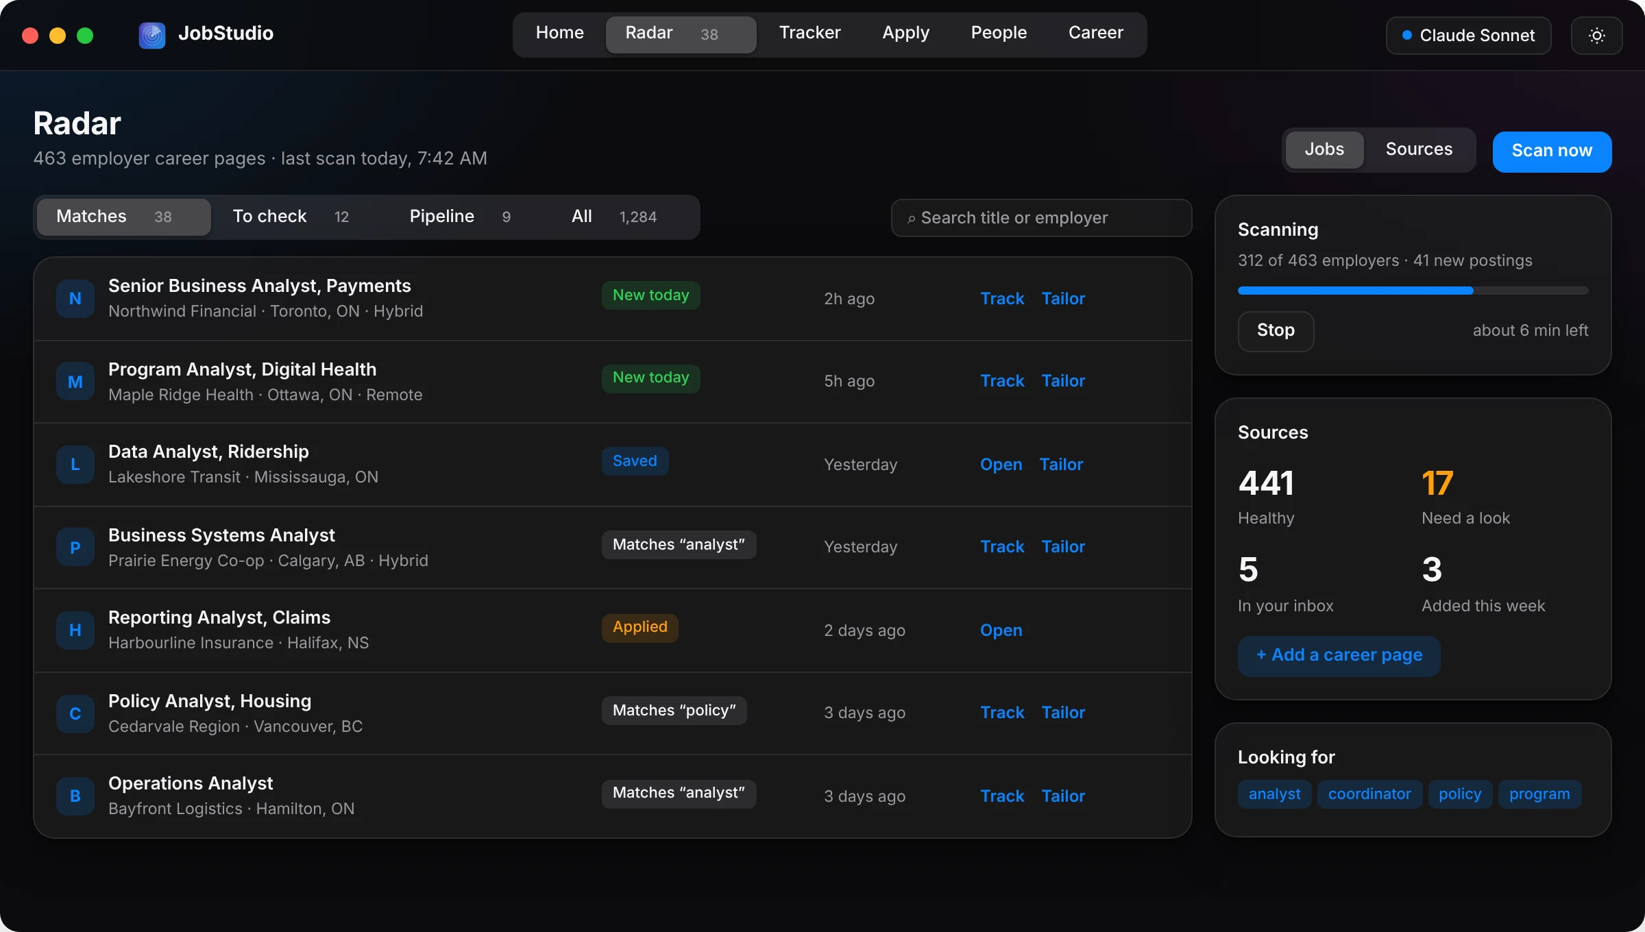Image resolution: width=1645 pixels, height=932 pixels.
Task: Click the JobStudio radar logo icon
Action: click(152, 35)
